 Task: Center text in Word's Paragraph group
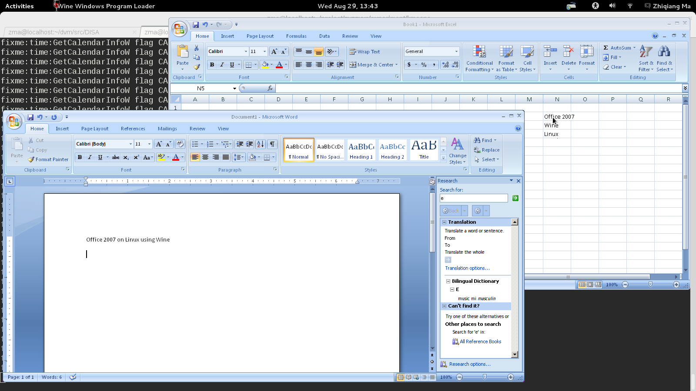click(205, 157)
